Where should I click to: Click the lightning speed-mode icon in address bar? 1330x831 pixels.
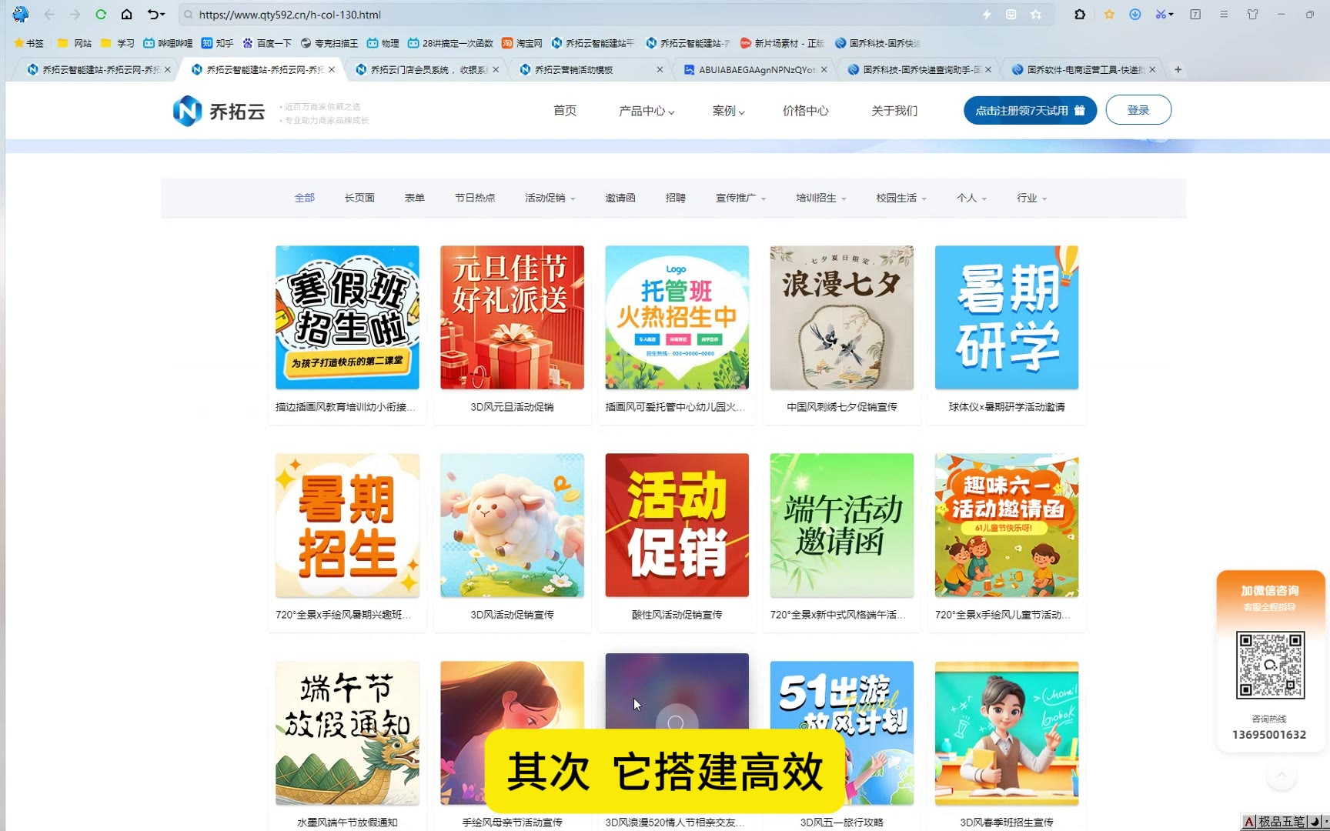pyautogui.click(x=986, y=15)
